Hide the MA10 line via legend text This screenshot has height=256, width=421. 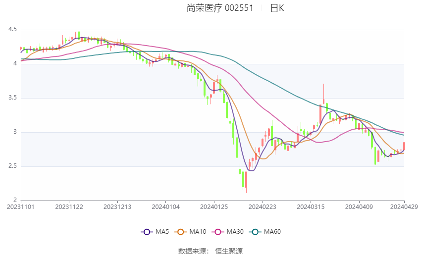[198, 231]
